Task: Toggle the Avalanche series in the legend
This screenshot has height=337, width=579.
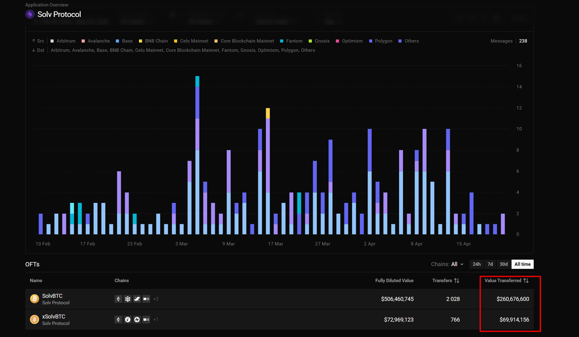Action: (x=96, y=41)
